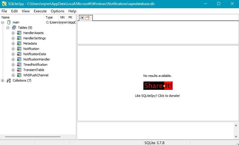Click the horizontal scrollbar in schema panel
This screenshot has height=145, width=239.
pos(32,137)
